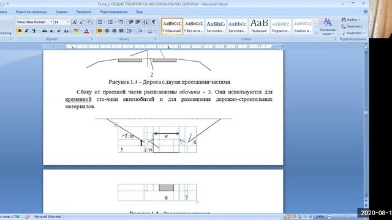Open the Рецензирование tab
This screenshot has height=220, width=392.
pos(114,12)
